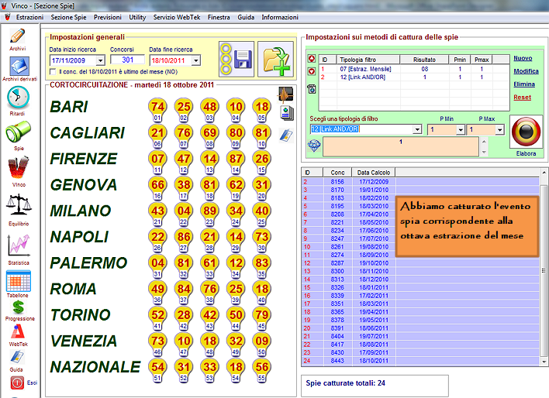Click the Conc column header
This screenshot has width=549, height=398.
point(337,173)
